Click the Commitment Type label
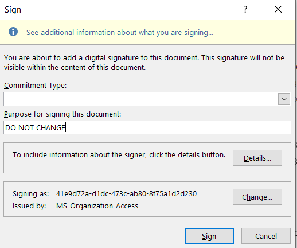 point(36,86)
